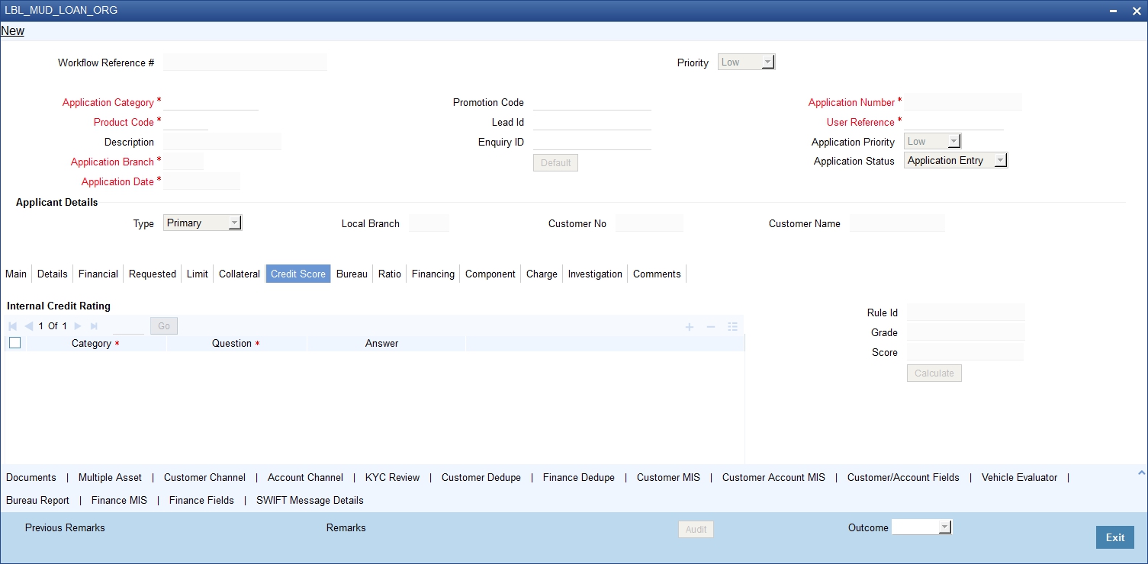Viewport: 1148px width, 564px height.
Task: Click the Promotion Code field
Action: point(592,102)
